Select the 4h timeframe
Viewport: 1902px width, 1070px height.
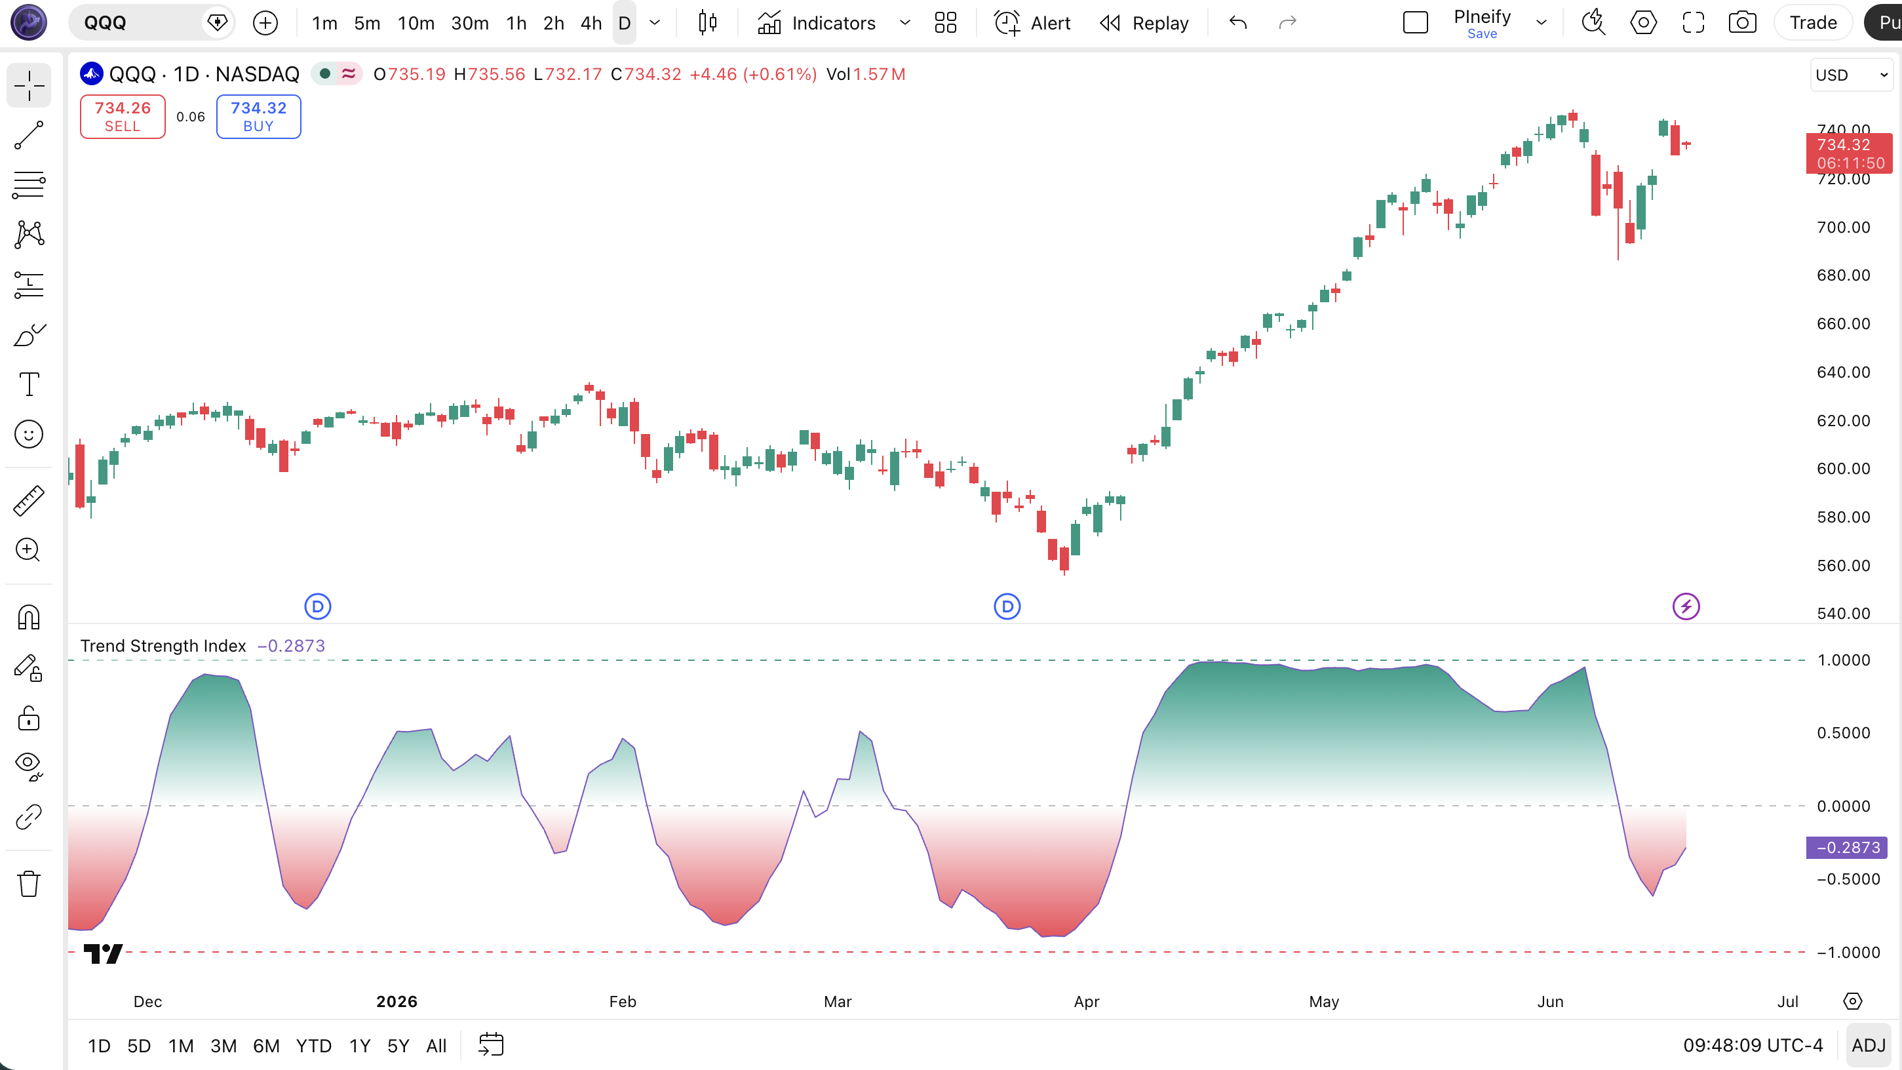[x=591, y=23]
